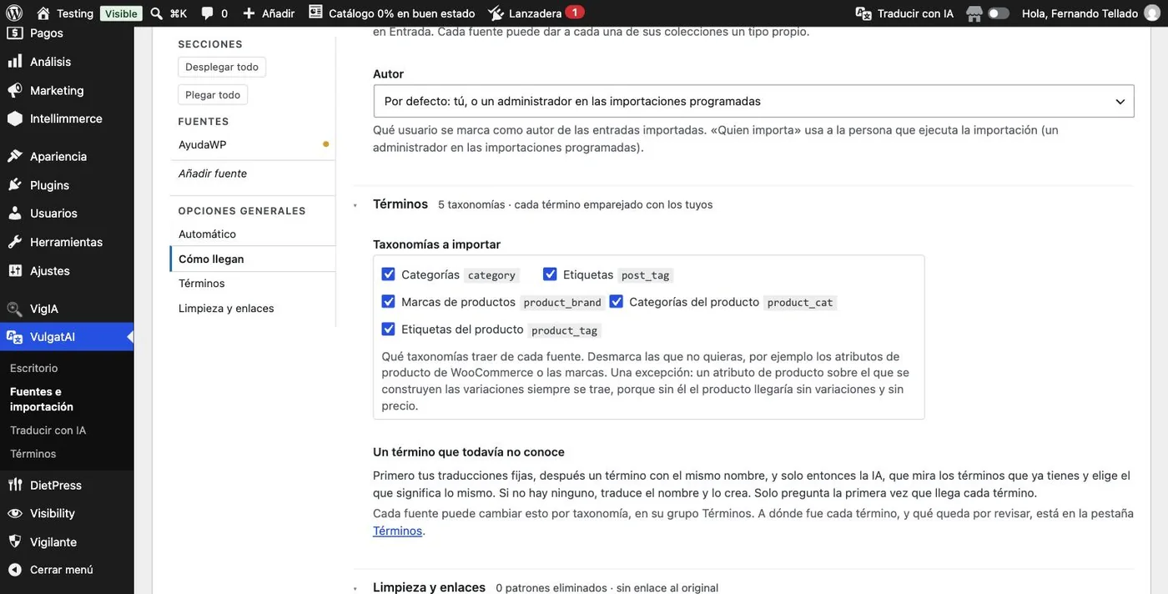
Task: Click the Intellimmerce icon
Action: pos(14,118)
